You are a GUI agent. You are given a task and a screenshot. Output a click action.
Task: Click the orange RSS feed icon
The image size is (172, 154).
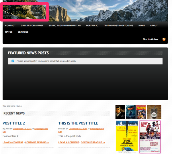pos(164,39)
